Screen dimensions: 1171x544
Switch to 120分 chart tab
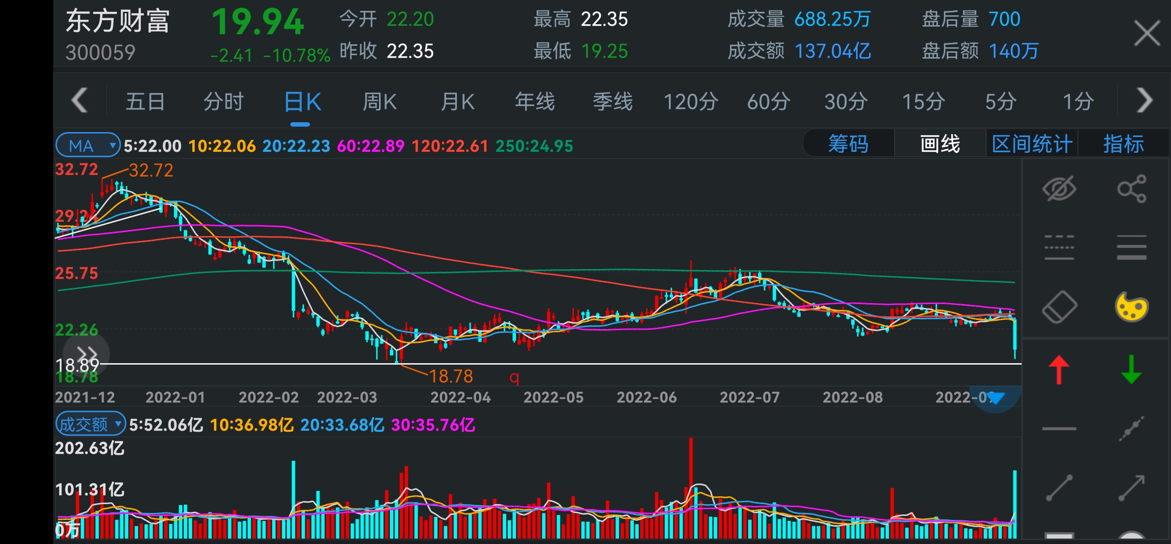[691, 102]
